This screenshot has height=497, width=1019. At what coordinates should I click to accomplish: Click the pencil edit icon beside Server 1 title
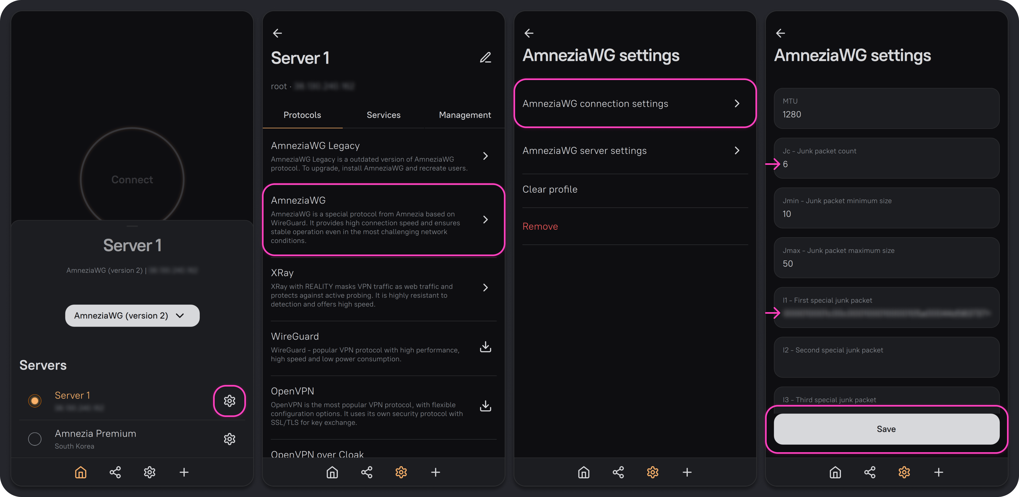tap(485, 58)
